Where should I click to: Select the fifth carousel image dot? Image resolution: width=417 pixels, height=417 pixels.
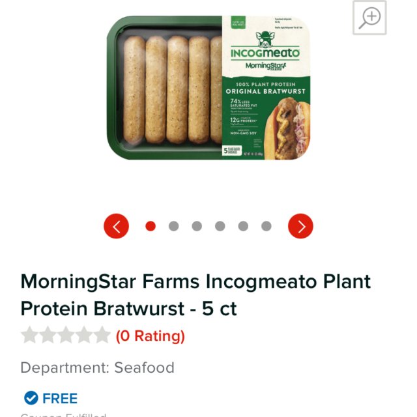pos(243,226)
